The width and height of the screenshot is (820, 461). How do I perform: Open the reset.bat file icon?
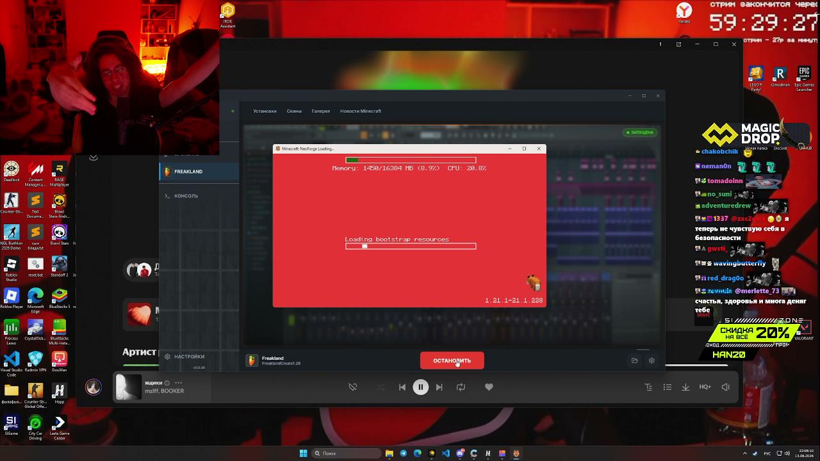35,268
